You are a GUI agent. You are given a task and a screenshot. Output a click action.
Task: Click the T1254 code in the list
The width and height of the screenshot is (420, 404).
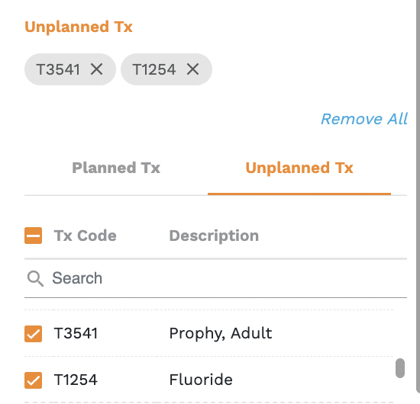point(76,380)
